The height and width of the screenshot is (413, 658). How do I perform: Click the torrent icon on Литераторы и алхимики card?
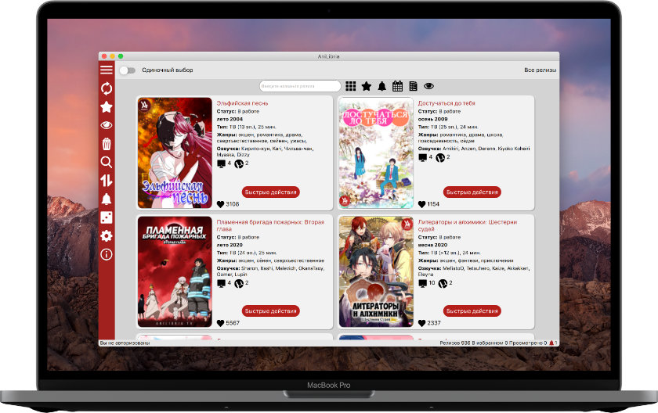443,284
